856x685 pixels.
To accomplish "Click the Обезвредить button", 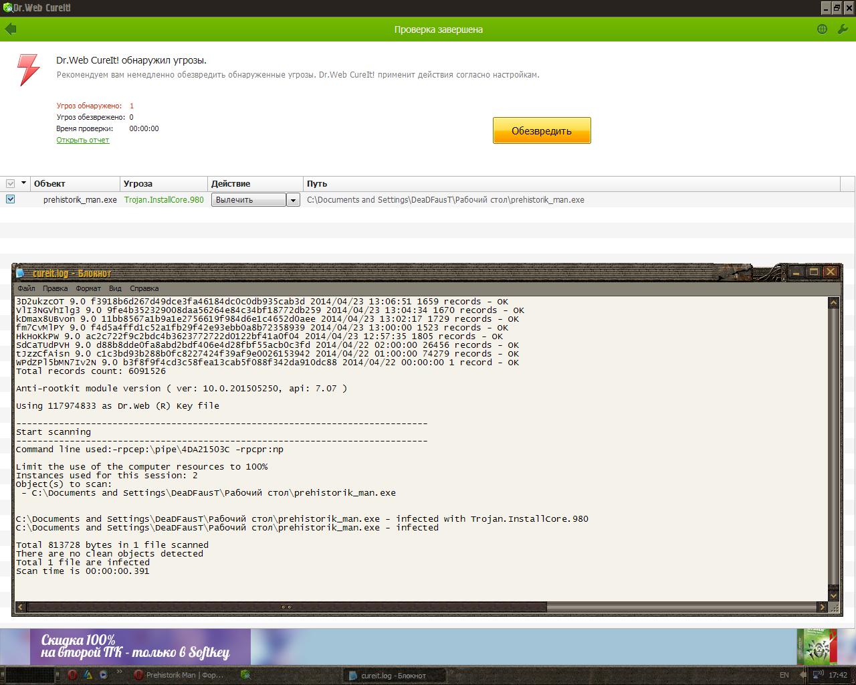I will pos(542,130).
